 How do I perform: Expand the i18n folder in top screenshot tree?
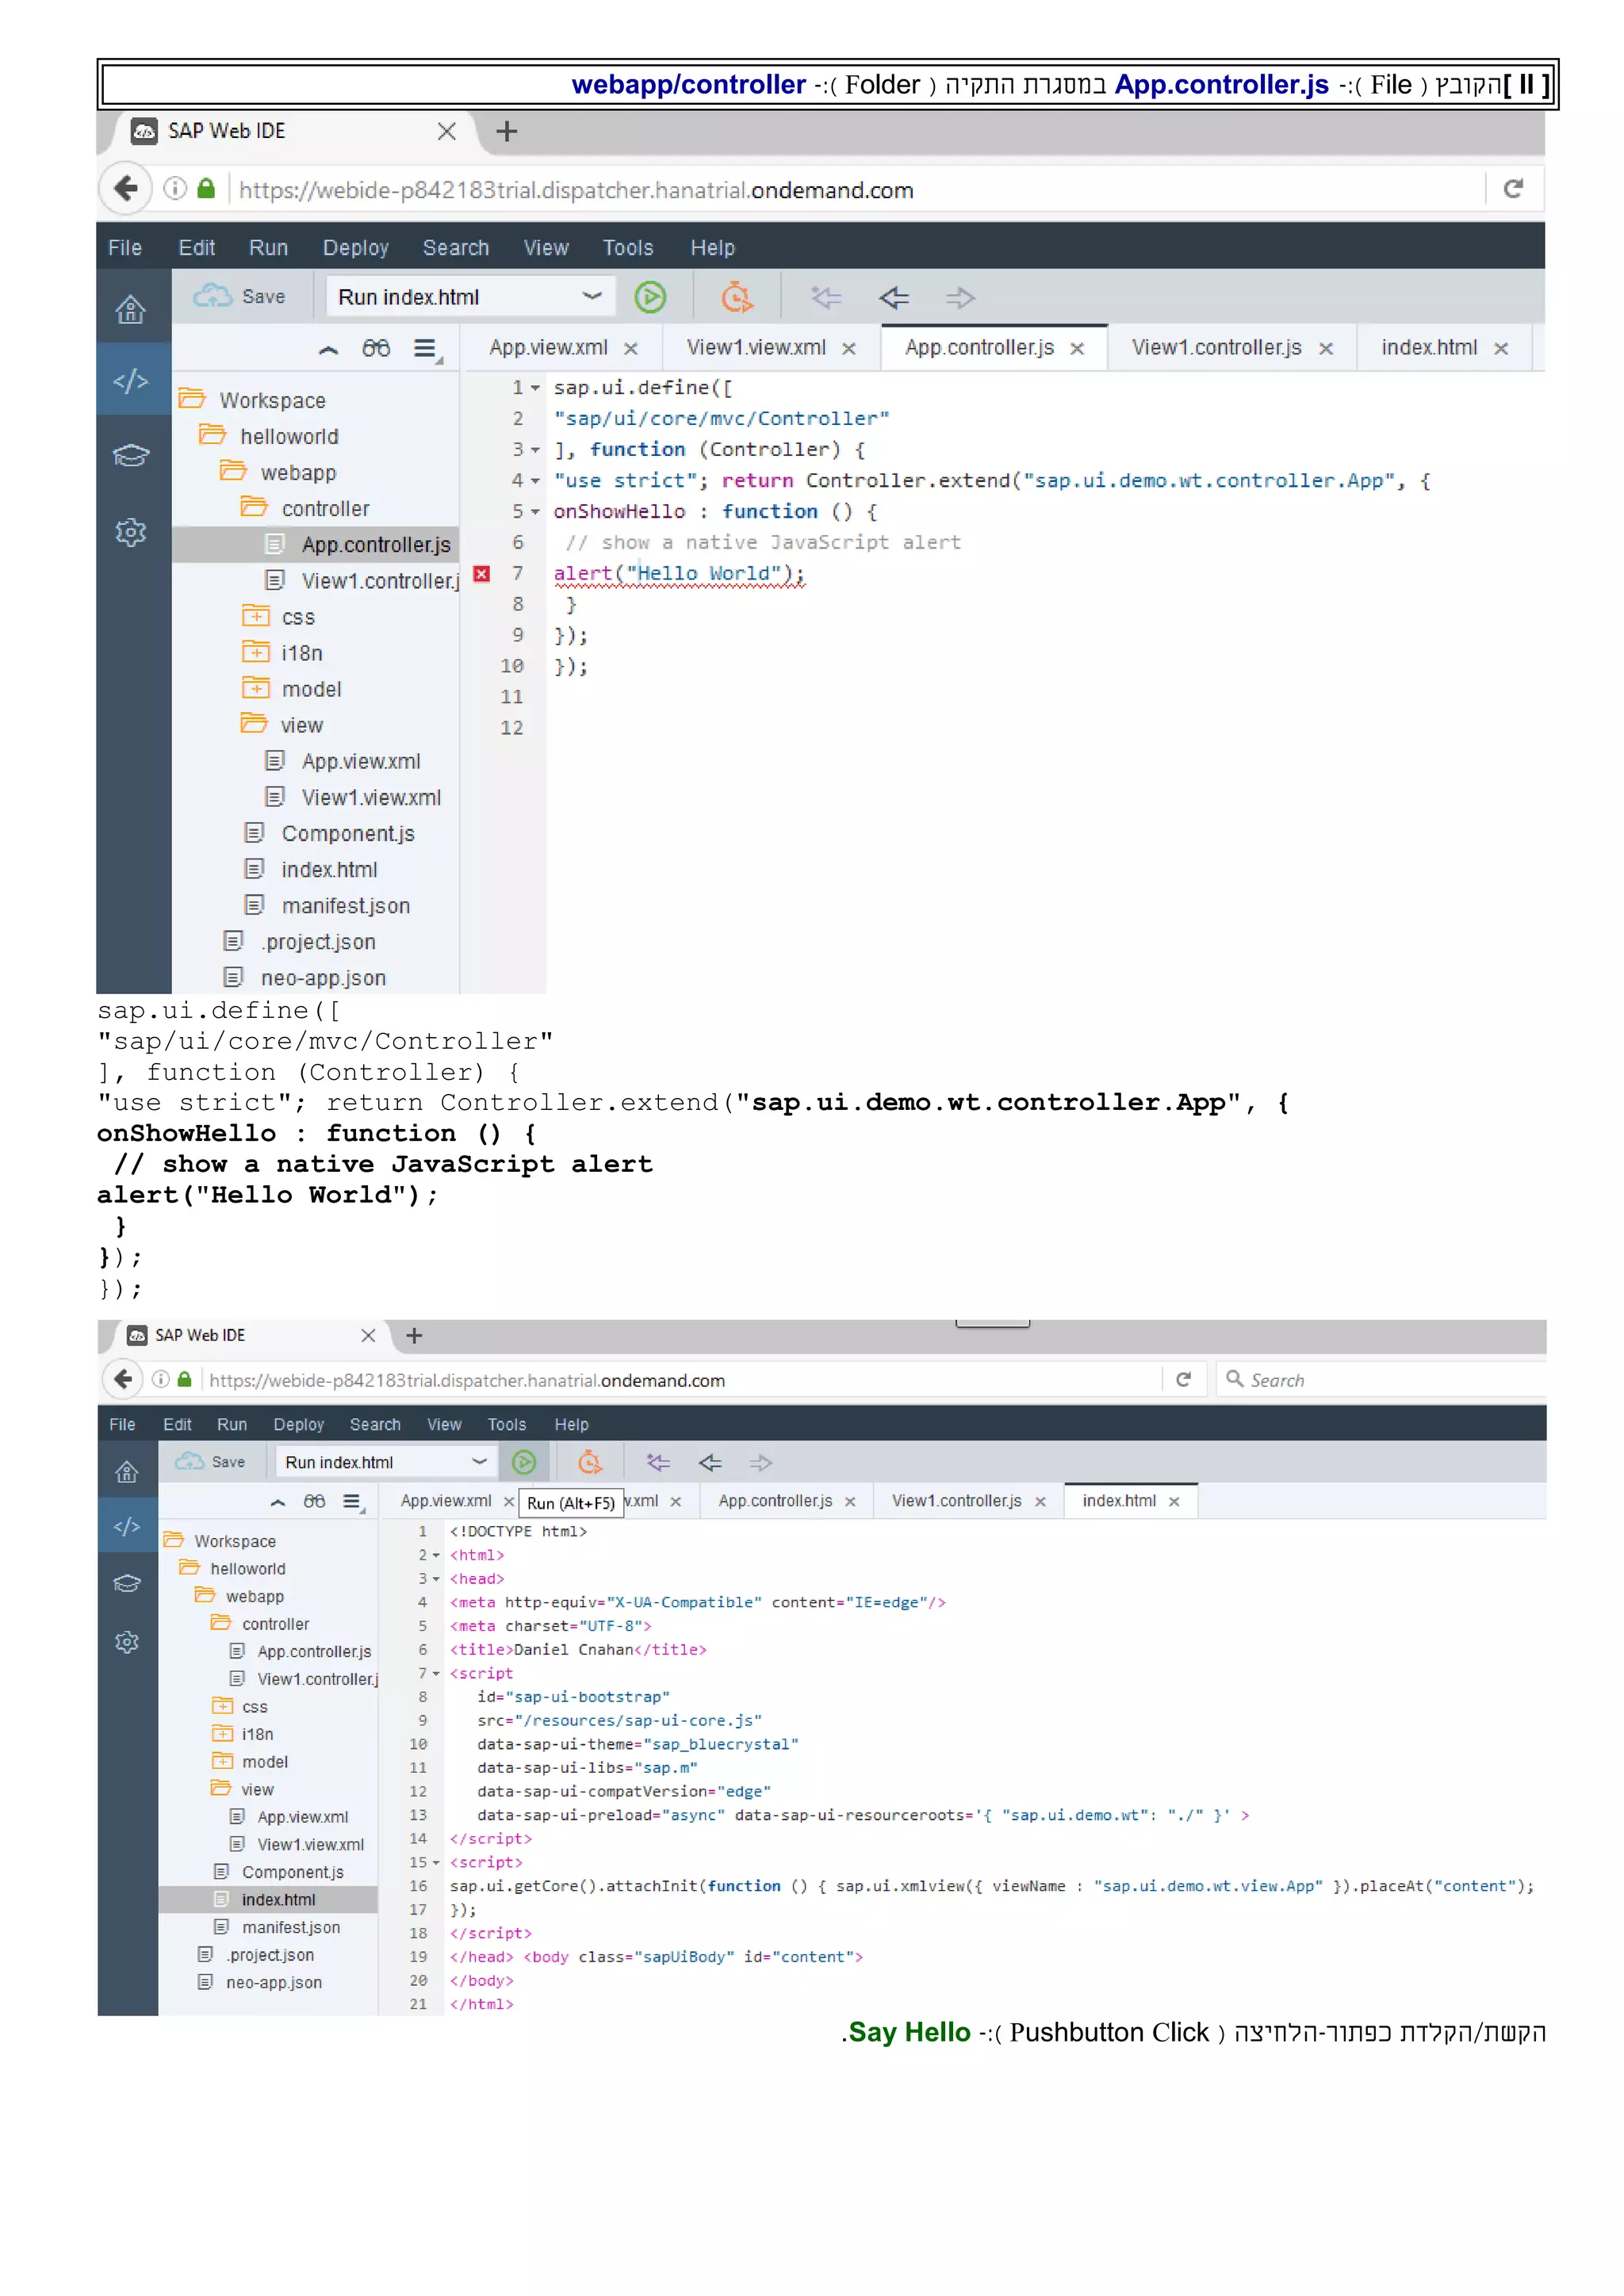click(x=256, y=652)
